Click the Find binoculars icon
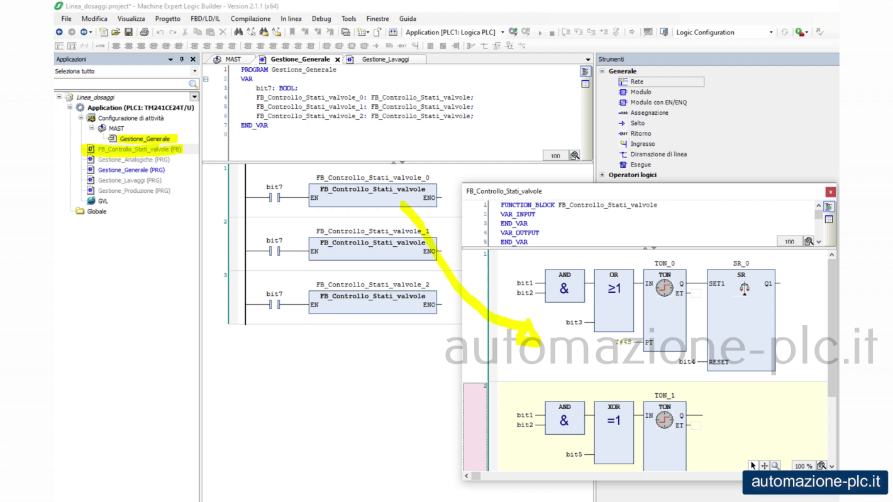Viewport: 893px width, 502px height. click(x=238, y=32)
